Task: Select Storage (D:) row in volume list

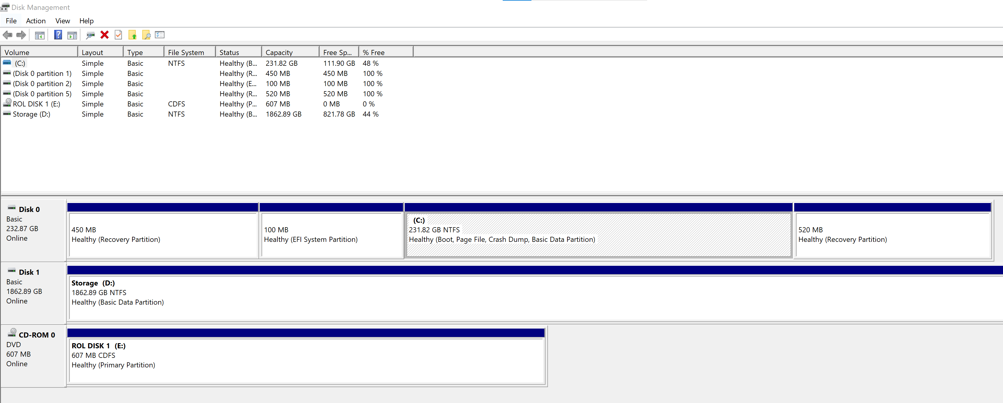Action: point(31,114)
